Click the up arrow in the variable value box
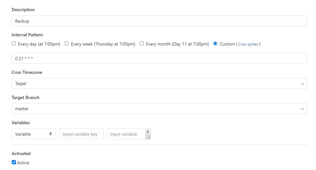Screen dimensions: 316x170 (148, 131)
